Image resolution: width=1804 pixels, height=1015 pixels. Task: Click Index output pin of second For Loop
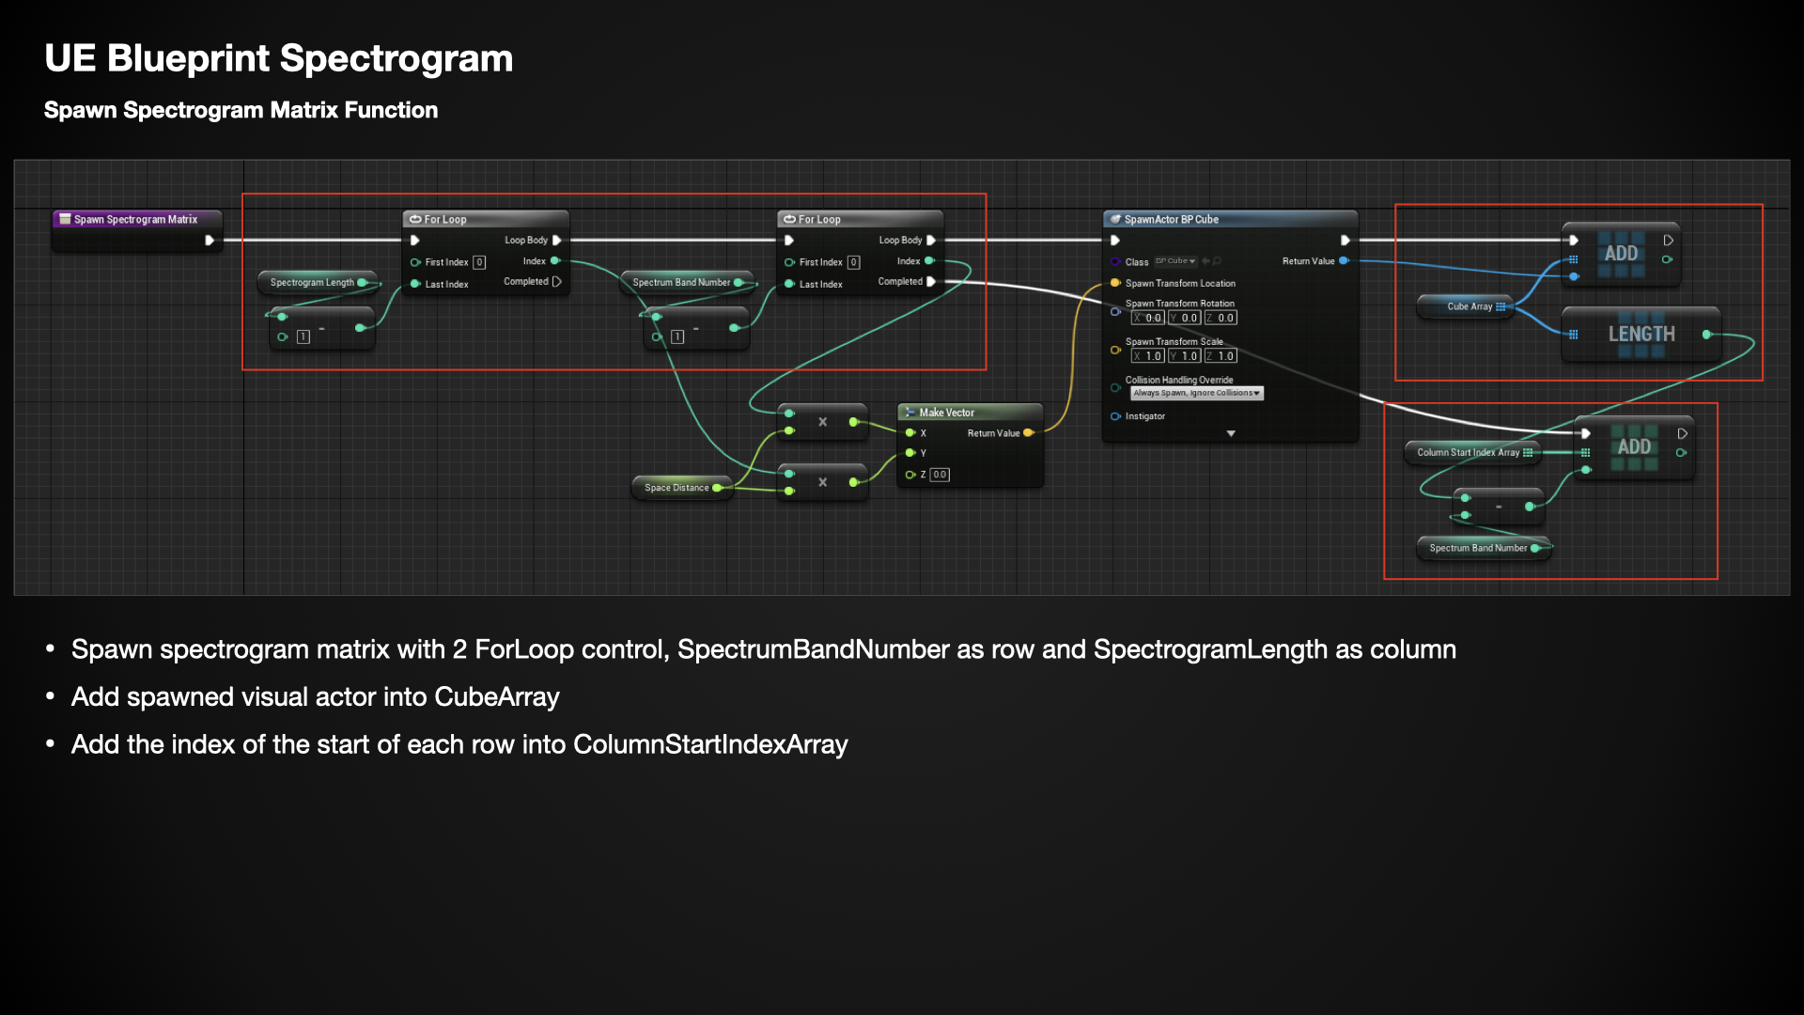(x=929, y=261)
